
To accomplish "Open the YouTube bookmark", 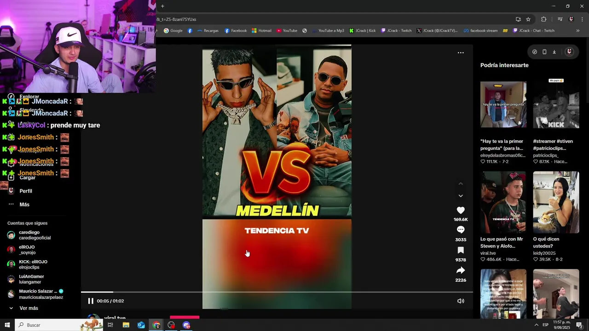I will [287, 31].
